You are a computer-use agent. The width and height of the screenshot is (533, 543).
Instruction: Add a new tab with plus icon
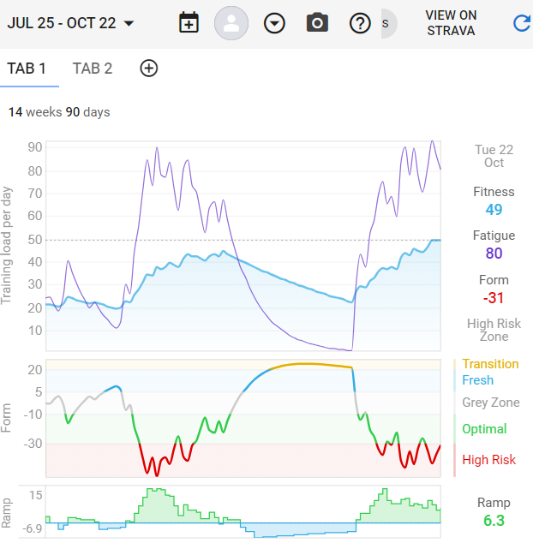tap(149, 69)
